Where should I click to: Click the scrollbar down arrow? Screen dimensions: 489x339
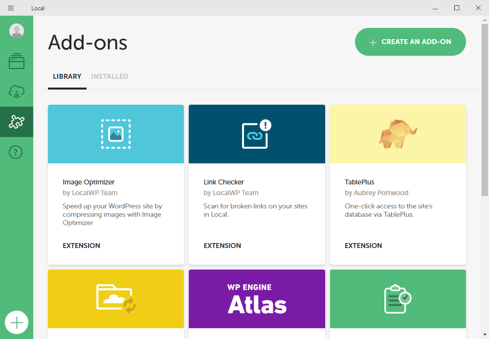pyautogui.click(x=485, y=335)
